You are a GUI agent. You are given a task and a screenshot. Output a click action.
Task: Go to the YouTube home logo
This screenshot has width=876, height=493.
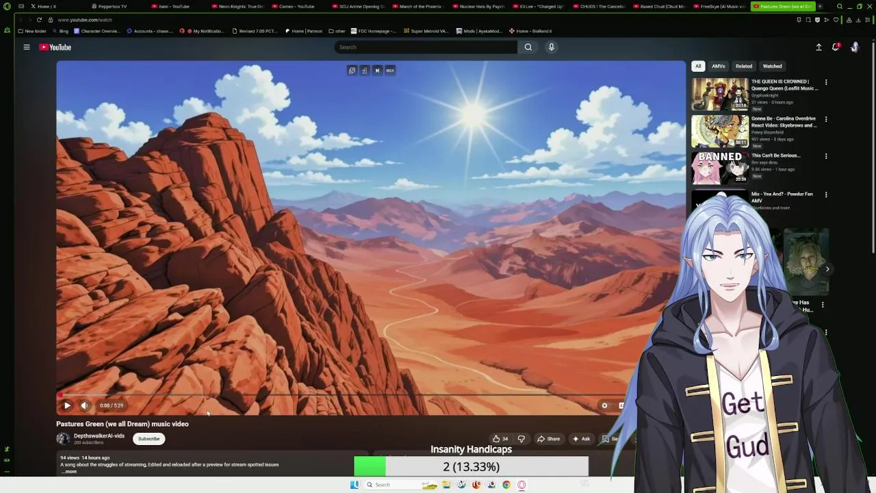click(55, 47)
